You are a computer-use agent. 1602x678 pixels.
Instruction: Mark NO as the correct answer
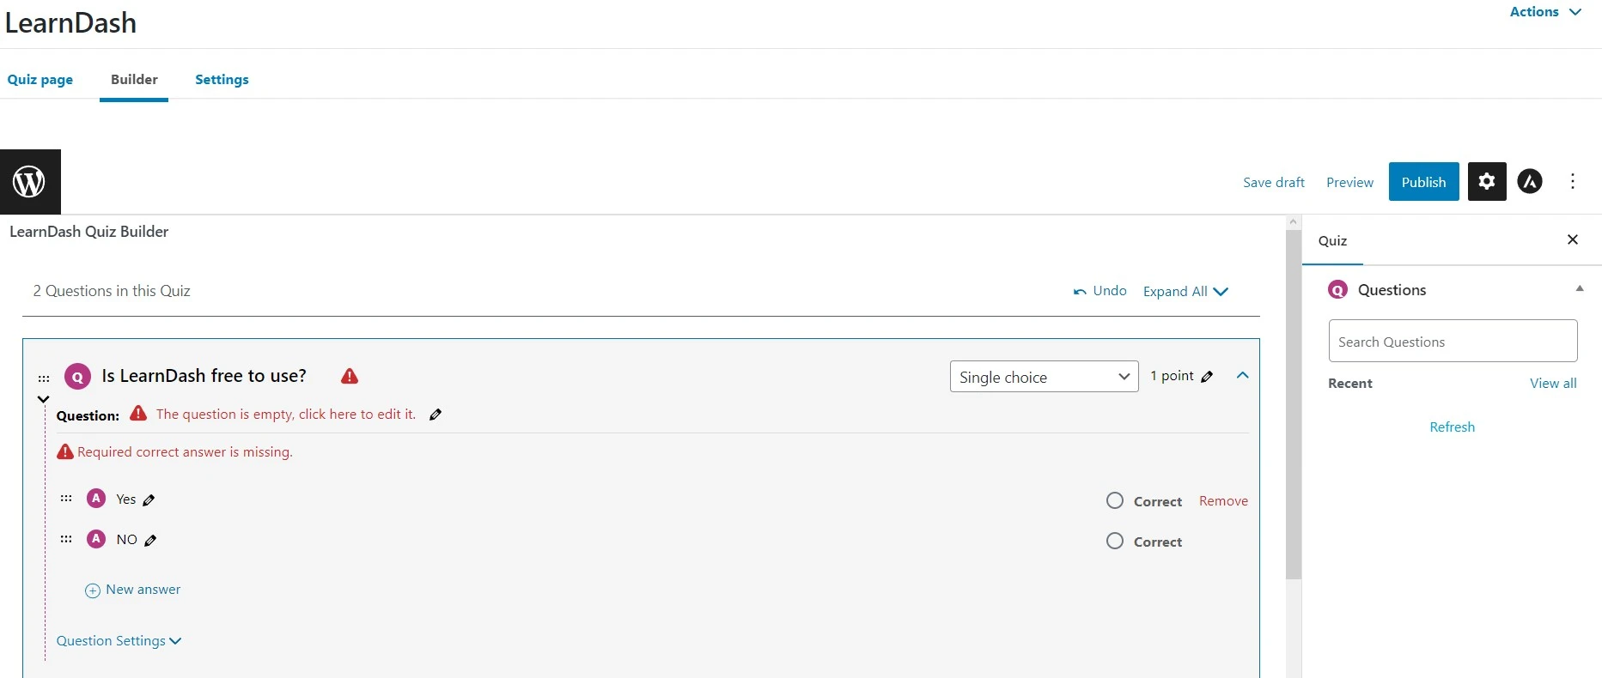pyautogui.click(x=1115, y=541)
